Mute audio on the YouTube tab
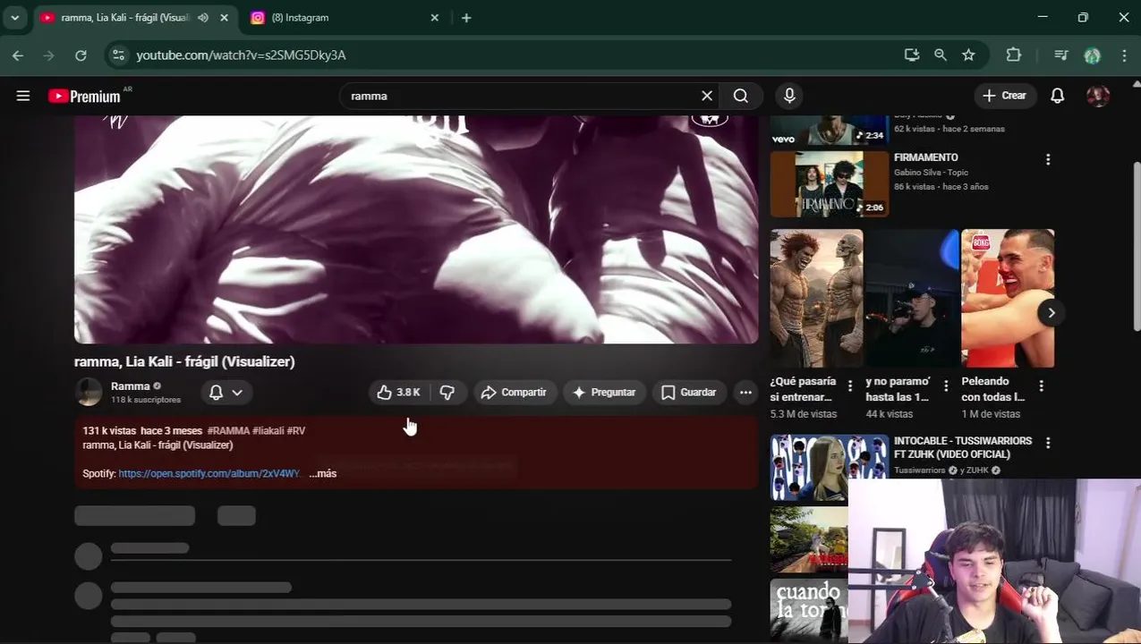This screenshot has width=1141, height=644. (203, 18)
